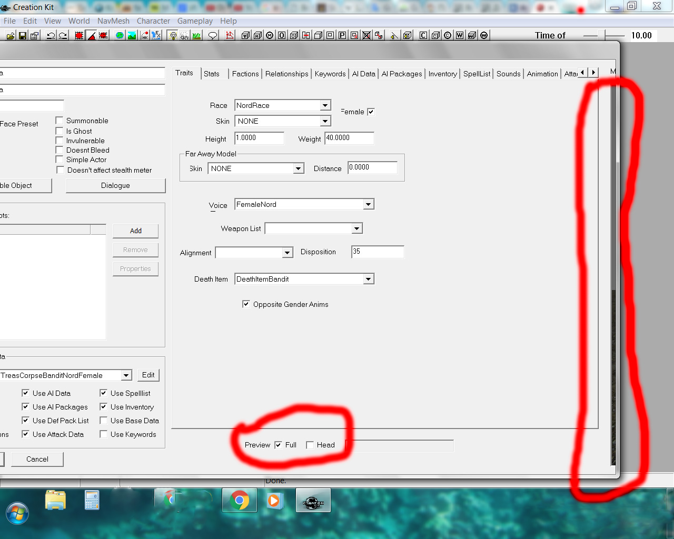The image size is (674, 539).
Task: Click the boxed C collision icon
Action: (x=423, y=35)
